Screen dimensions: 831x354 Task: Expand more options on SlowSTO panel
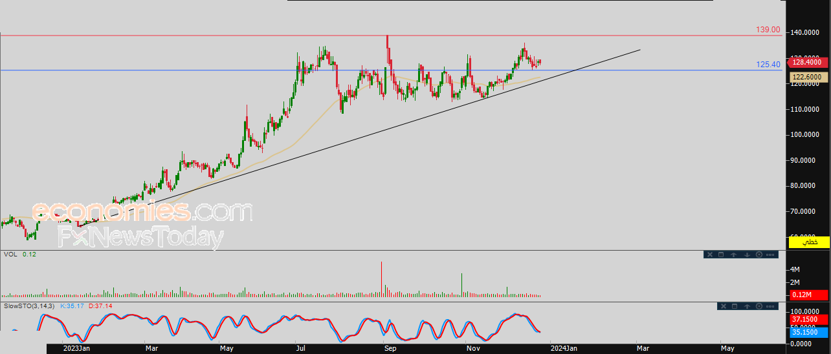point(770,306)
